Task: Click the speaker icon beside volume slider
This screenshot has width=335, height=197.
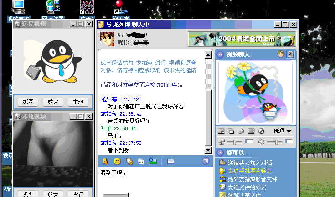Action: [x=261, y=142]
